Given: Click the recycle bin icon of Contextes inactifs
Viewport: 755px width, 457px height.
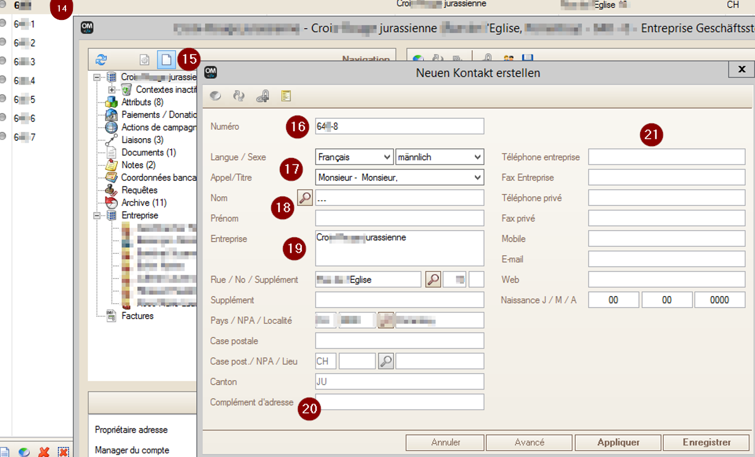Looking at the screenshot, I should pyautogui.click(x=126, y=90).
